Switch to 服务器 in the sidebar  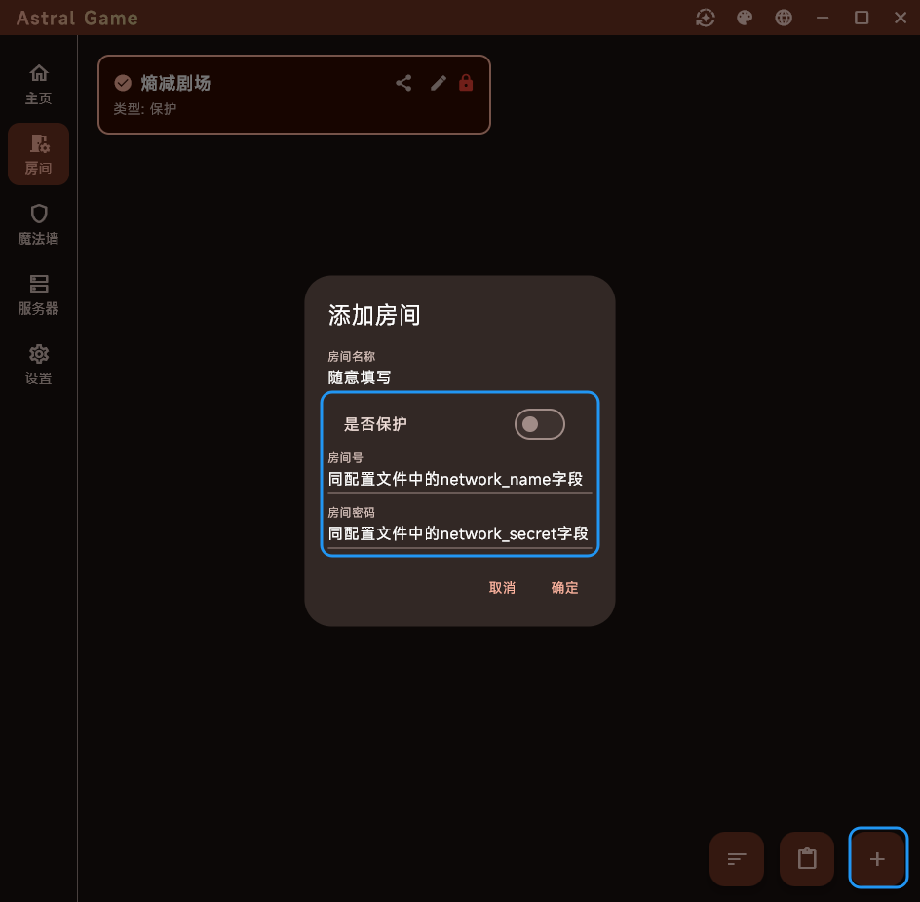[38, 294]
